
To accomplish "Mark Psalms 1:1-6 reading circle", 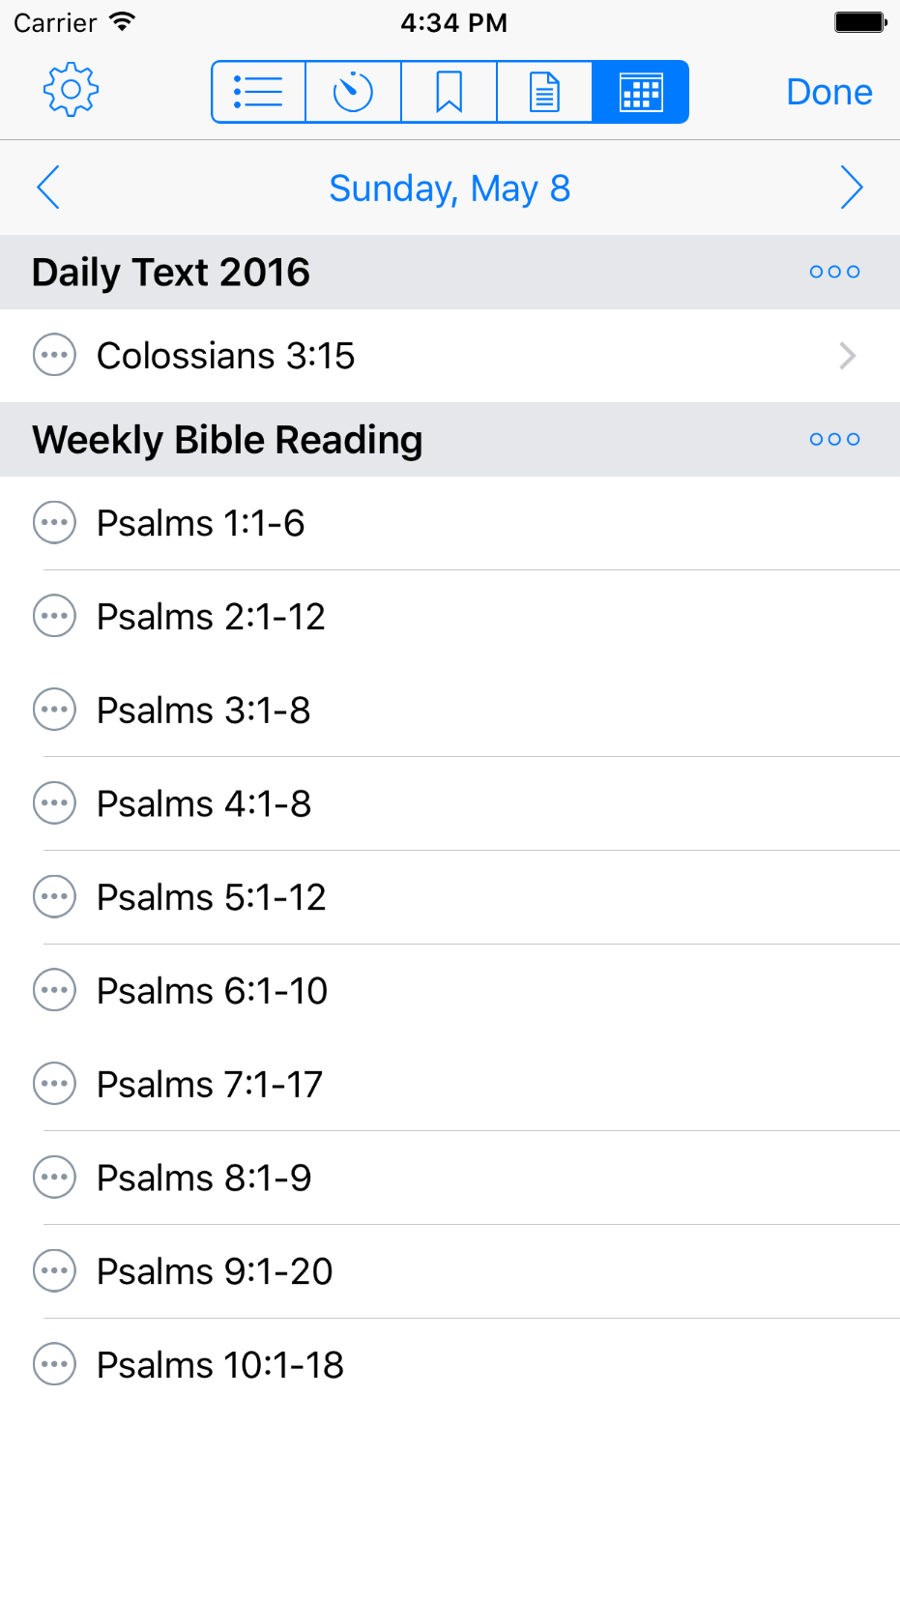I will (x=54, y=523).
